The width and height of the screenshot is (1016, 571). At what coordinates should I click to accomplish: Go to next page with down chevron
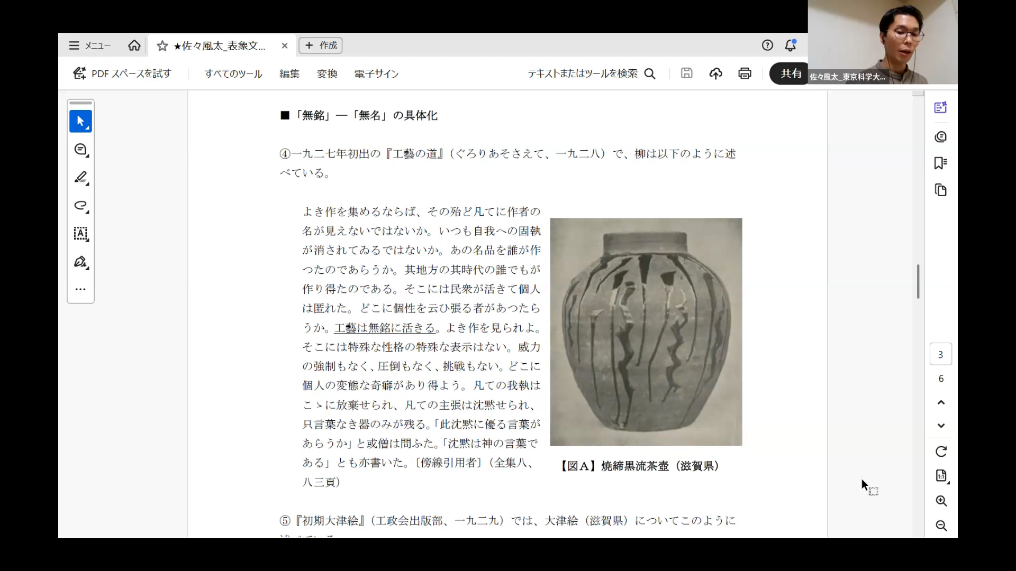[x=941, y=426]
